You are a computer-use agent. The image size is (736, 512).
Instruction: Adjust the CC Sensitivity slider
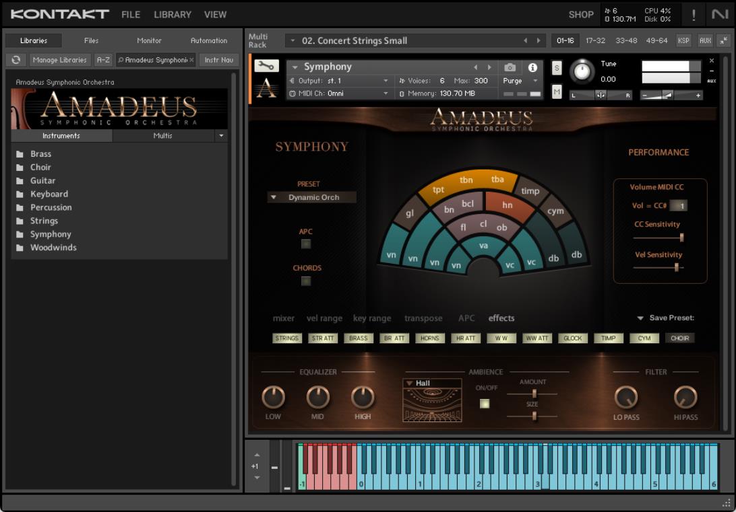point(681,237)
